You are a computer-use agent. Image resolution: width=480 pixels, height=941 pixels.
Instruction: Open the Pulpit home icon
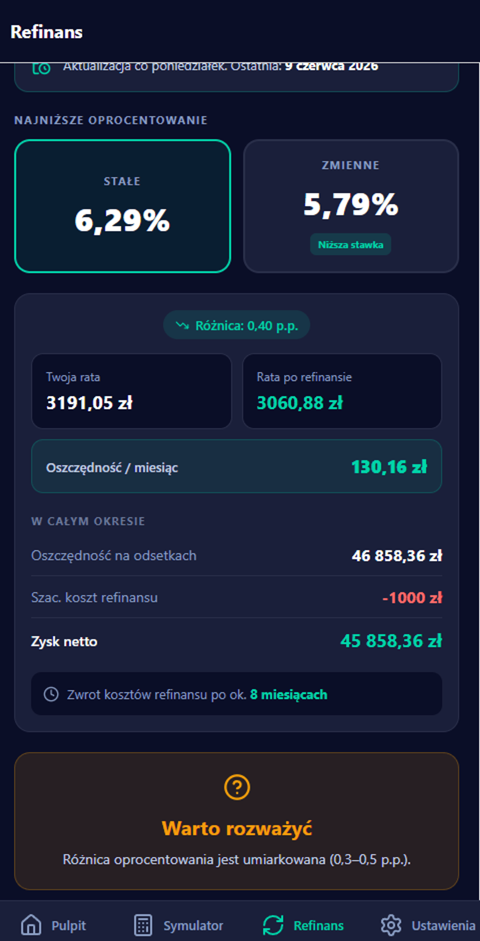[x=31, y=925]
